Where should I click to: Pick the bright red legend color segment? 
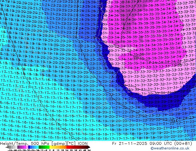point(67,147)
